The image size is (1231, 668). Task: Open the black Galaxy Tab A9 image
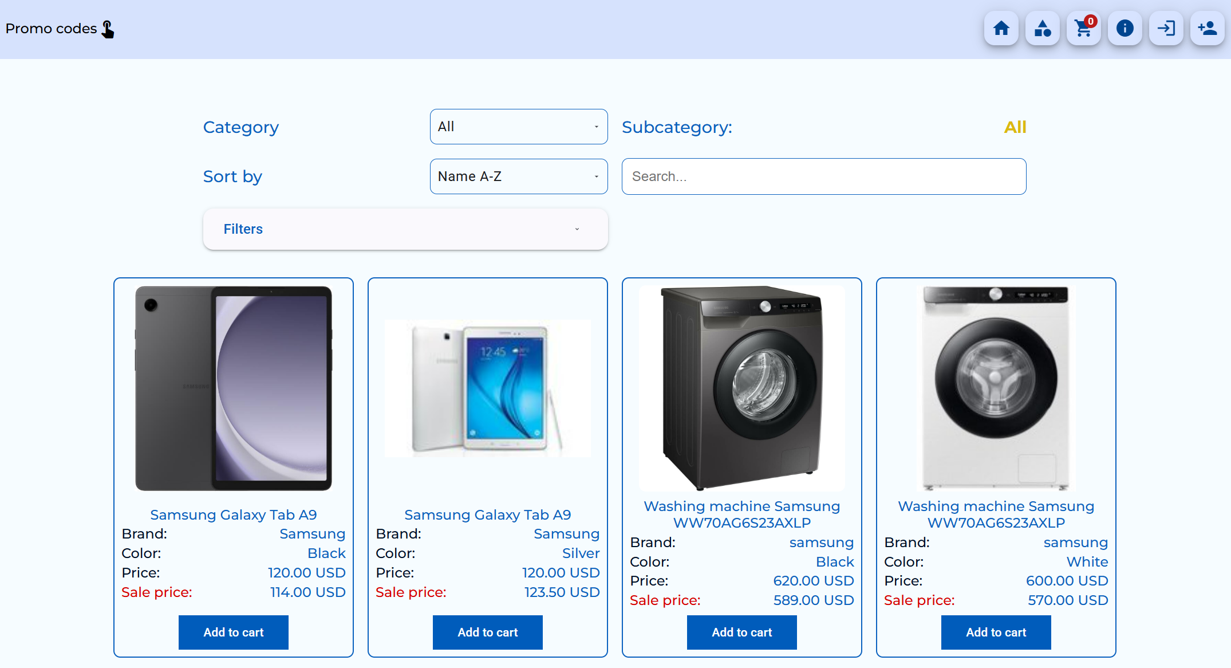point(234,388)
